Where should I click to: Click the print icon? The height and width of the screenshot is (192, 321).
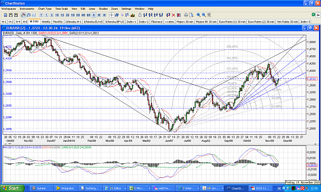click(x=186, y=15)
